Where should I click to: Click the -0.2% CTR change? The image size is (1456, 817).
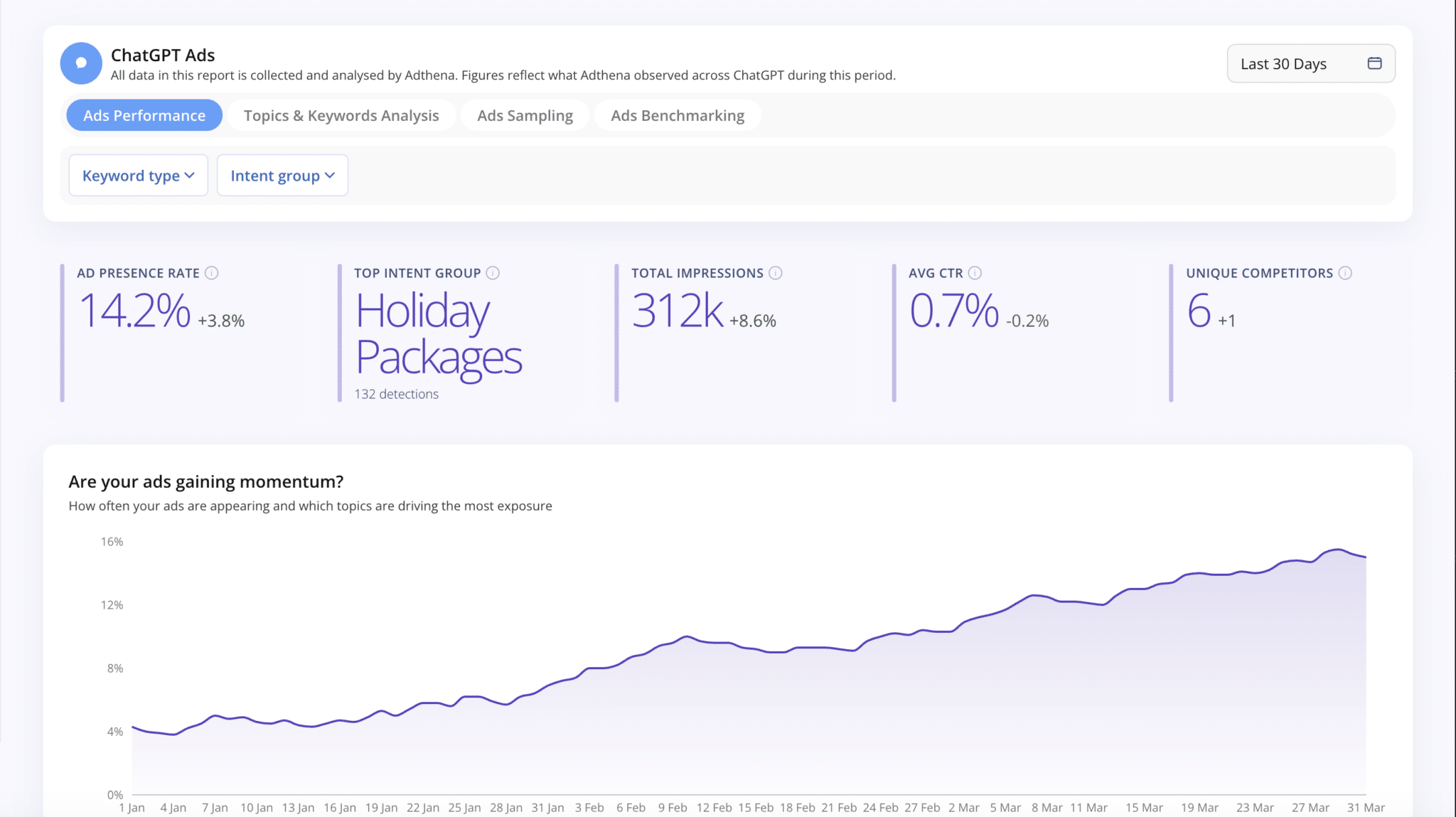click(1027, 321)
